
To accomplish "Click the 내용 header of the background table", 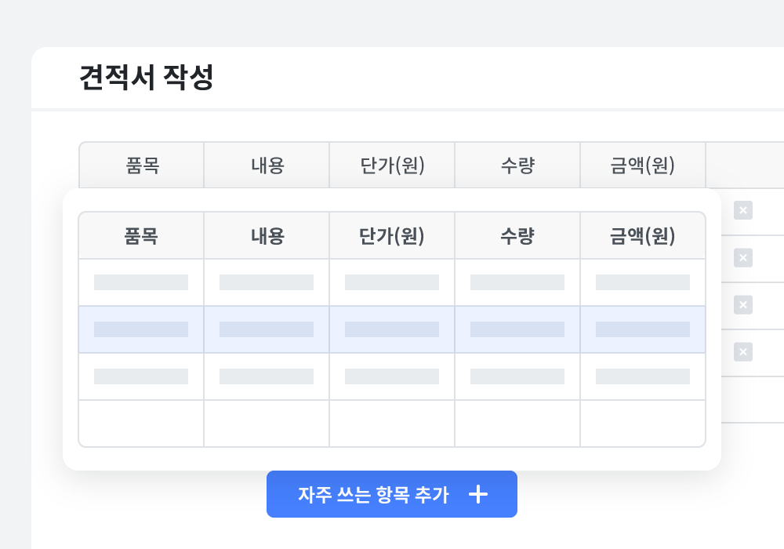I will point(267,165).
